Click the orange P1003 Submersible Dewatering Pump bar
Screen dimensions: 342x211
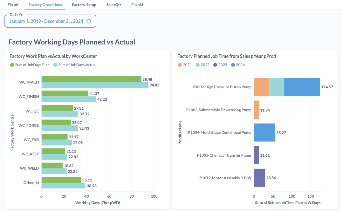[256, 110]
